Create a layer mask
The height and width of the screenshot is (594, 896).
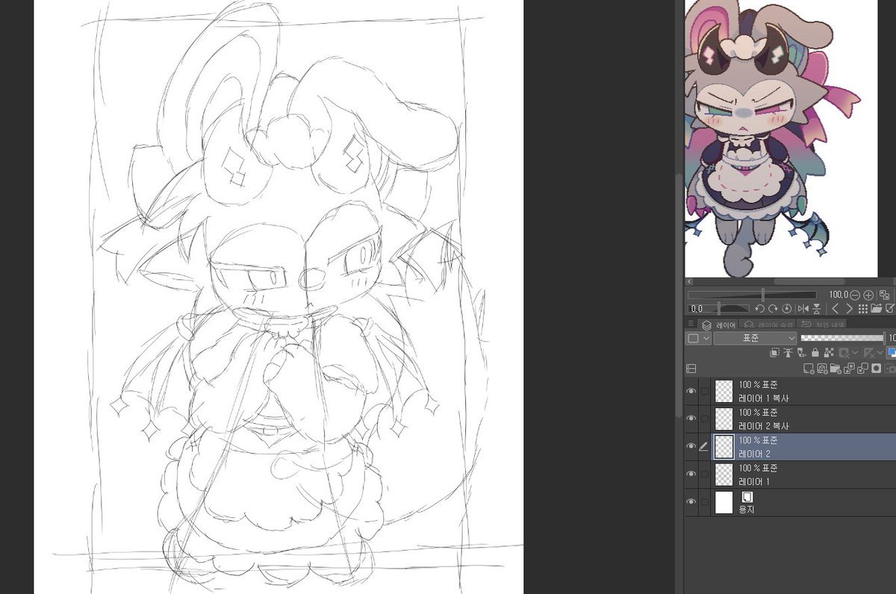click(877, 369)
